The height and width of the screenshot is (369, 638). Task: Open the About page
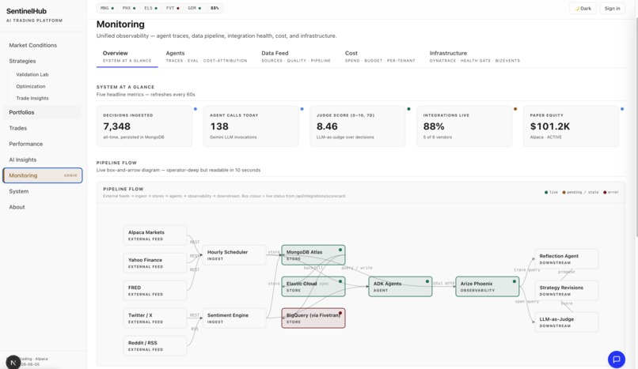(x=42, y=207)
